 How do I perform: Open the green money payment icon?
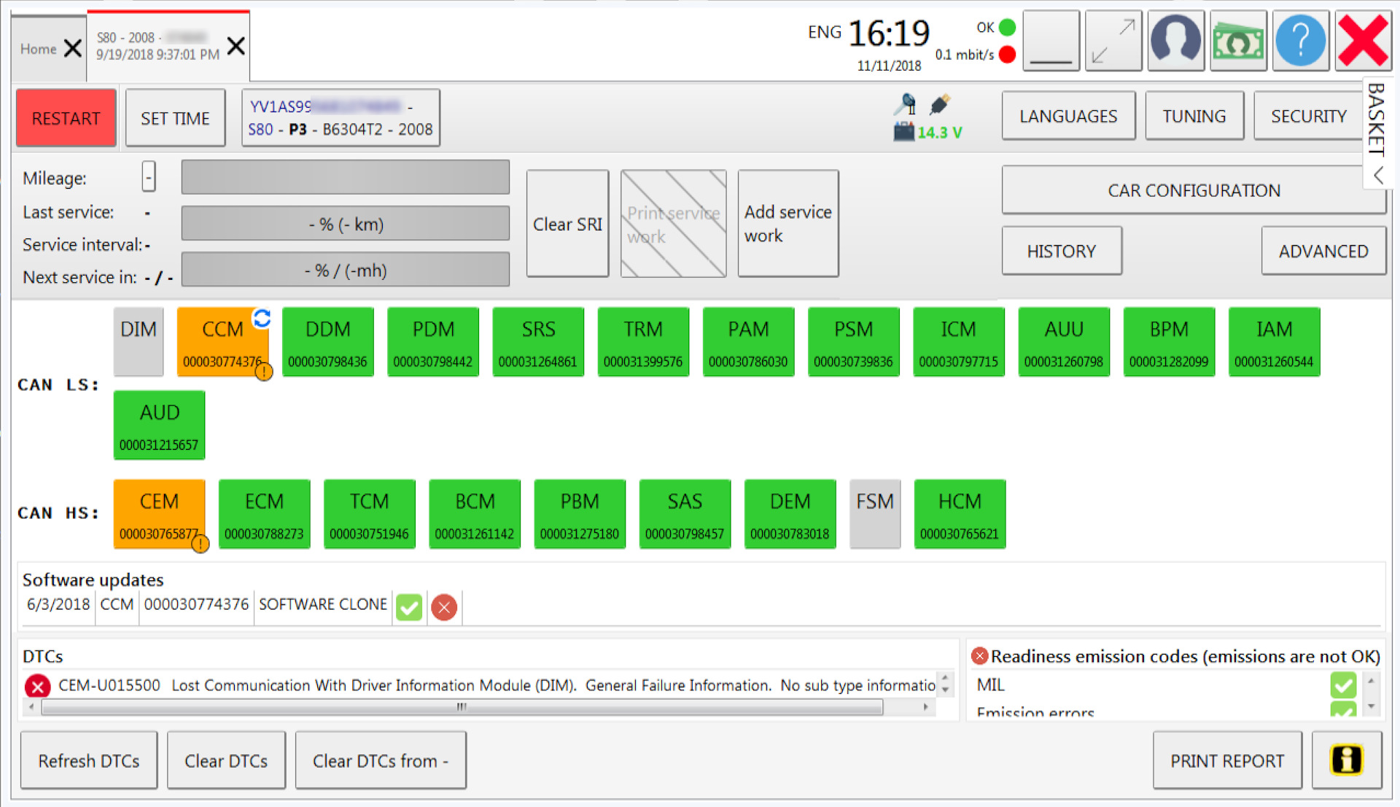click(x=1237, y=41)
